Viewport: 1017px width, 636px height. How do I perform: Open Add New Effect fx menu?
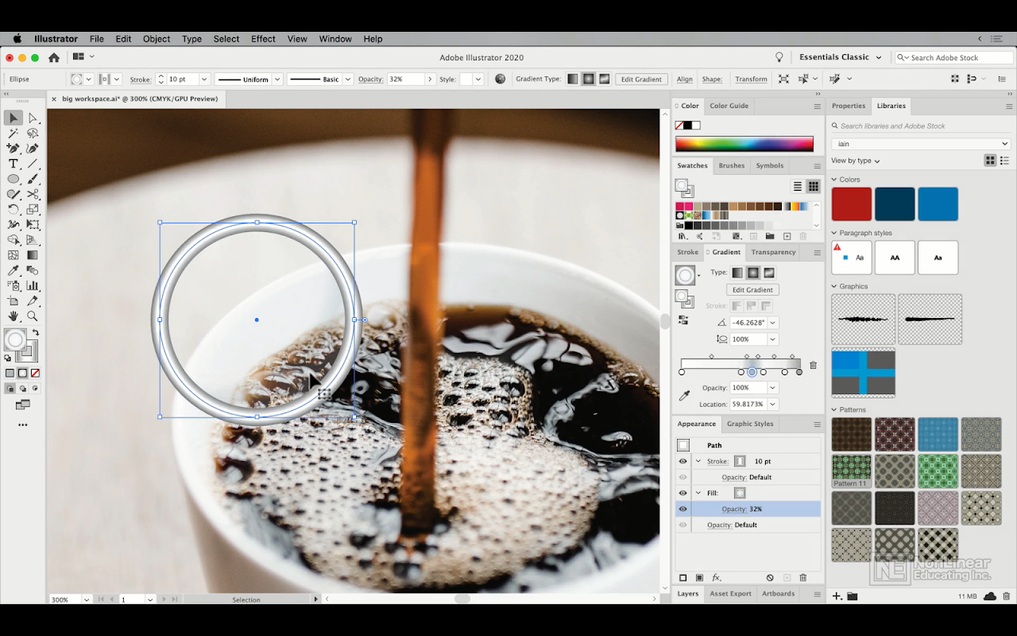pos(716,578)
